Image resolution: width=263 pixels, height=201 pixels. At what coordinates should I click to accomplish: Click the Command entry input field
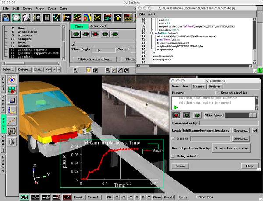coord(228,123)
